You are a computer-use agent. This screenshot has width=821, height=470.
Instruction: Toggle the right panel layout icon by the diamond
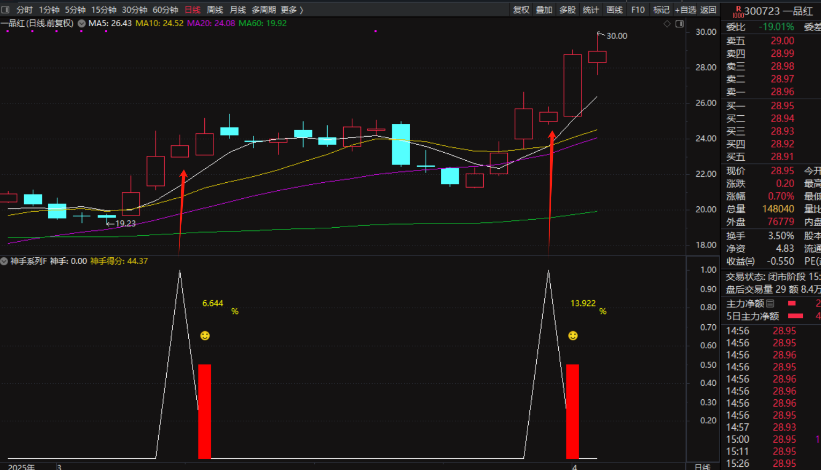(679, 24)
